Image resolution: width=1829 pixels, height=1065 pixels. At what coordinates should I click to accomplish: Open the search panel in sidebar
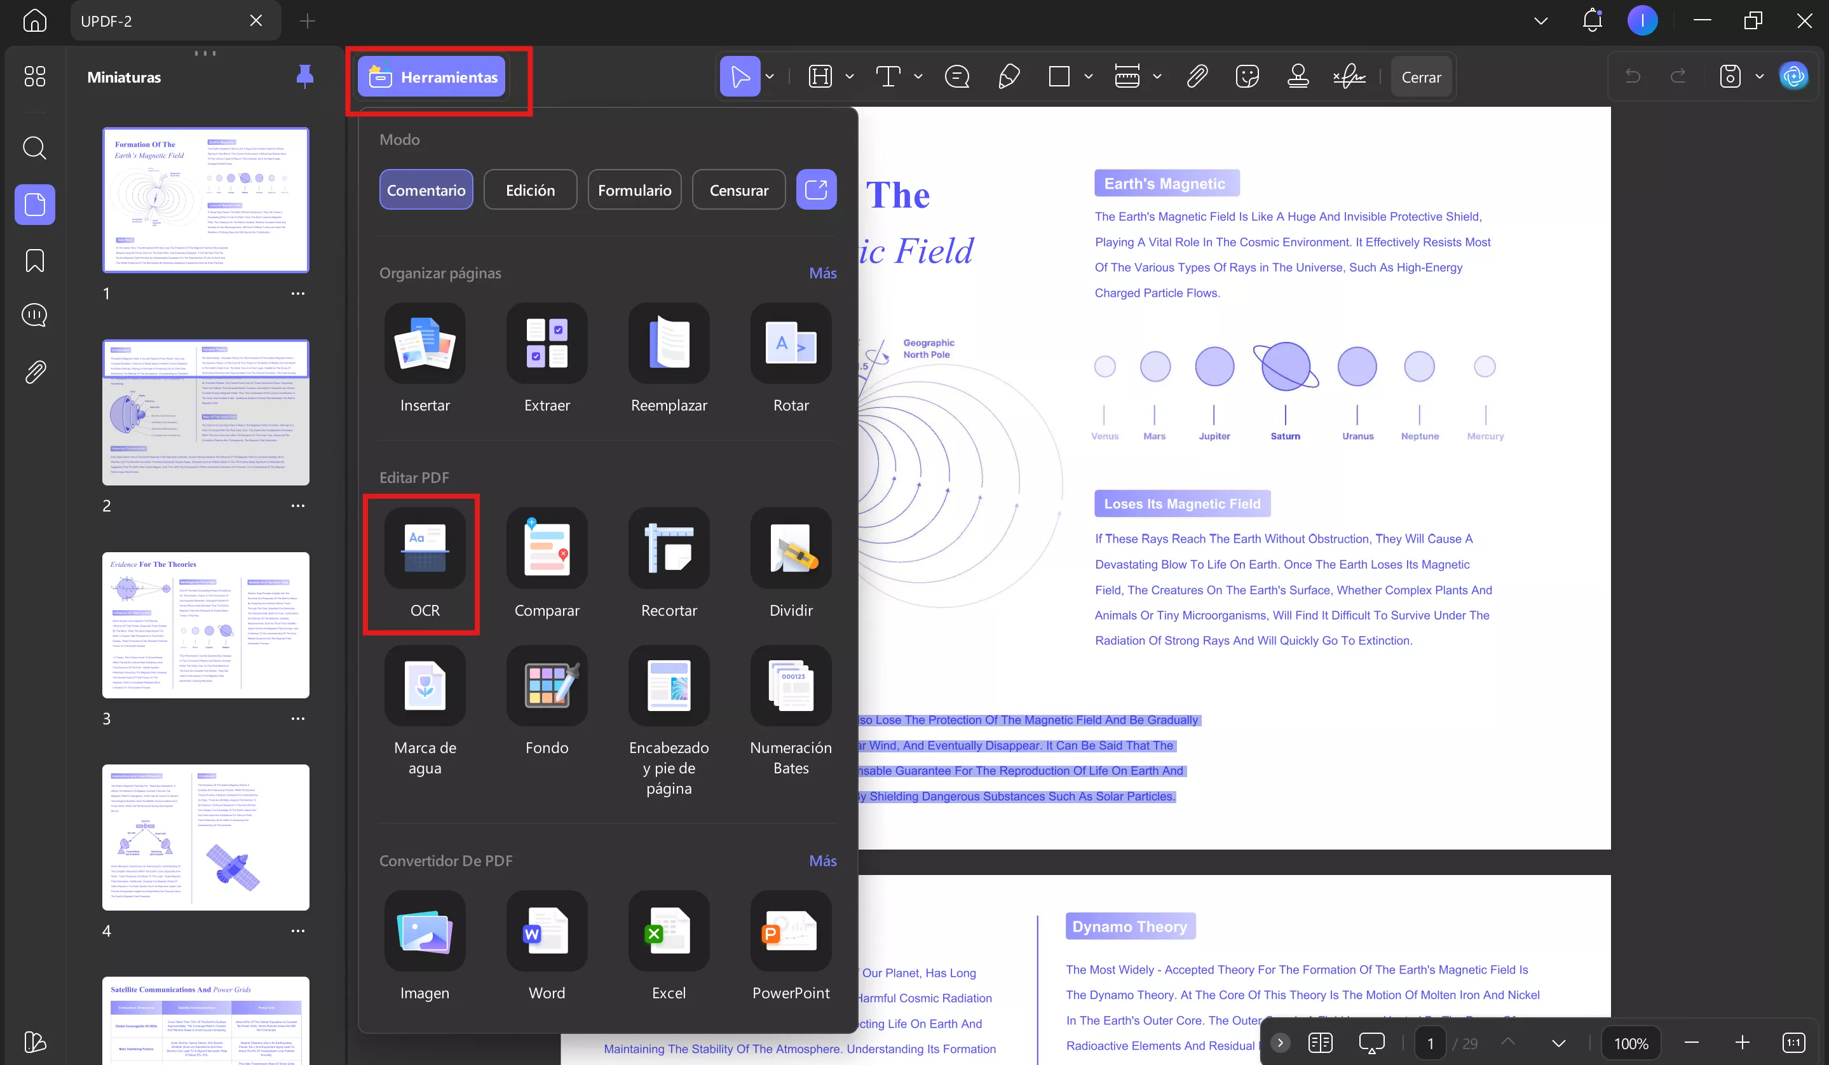pos(34,148)
